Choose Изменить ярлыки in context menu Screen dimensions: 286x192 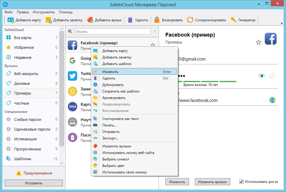tap(134, 146)
